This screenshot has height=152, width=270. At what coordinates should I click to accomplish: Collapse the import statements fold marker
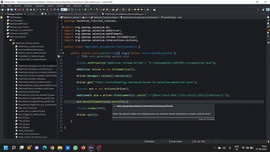click(63, 27)
